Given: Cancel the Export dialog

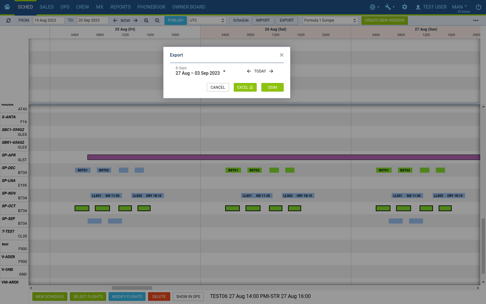Looking at the screenshot, I should (218, 87).
